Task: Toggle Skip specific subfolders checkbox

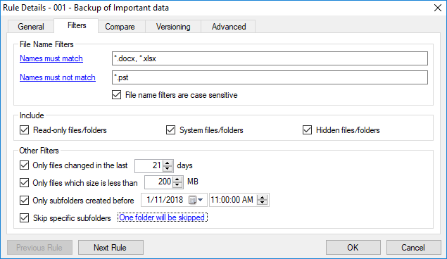Action: point(25,218)
